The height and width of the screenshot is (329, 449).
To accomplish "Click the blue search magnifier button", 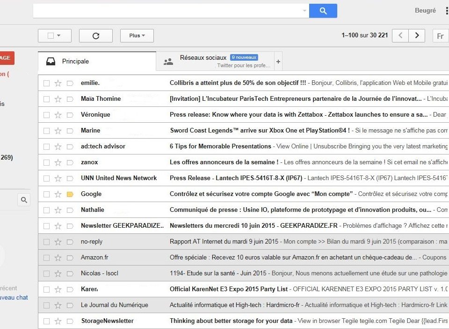I will click(323, 11).
